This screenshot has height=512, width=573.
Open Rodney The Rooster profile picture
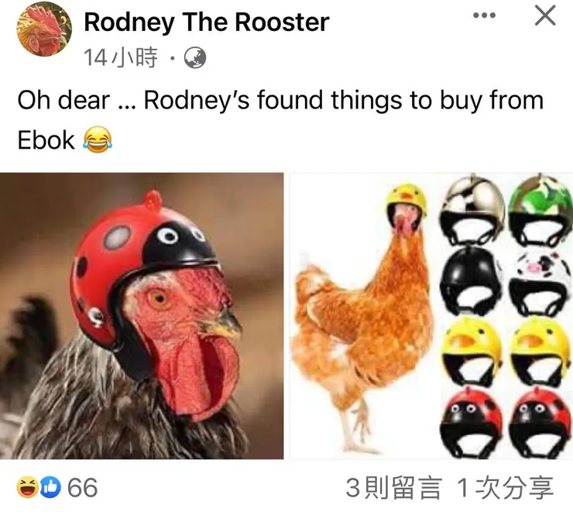coord(44,29)
